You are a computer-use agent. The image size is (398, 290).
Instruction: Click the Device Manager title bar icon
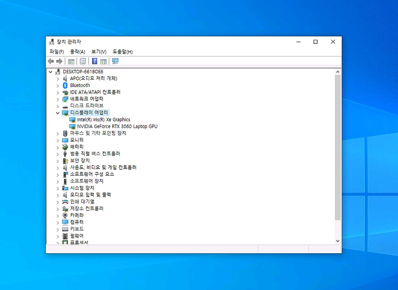pyautogui.click(x=52, y=42)
